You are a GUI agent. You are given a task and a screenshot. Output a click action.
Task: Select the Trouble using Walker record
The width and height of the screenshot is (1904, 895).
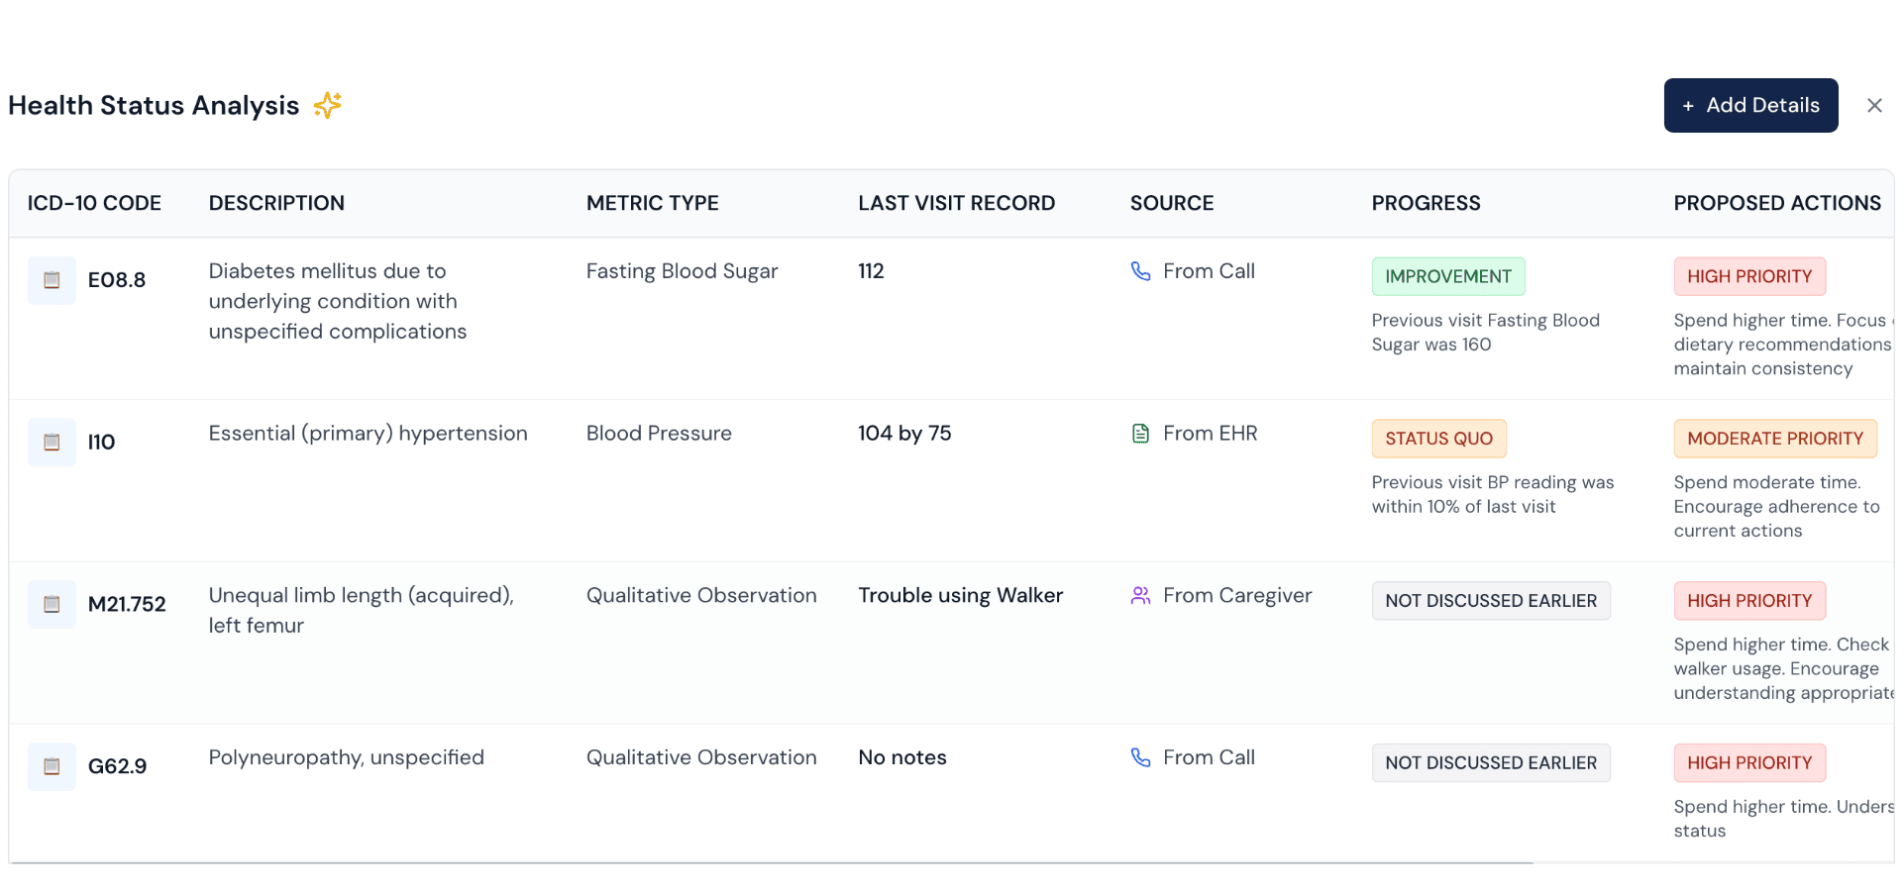pyautogui.click(x=960, y=595)
